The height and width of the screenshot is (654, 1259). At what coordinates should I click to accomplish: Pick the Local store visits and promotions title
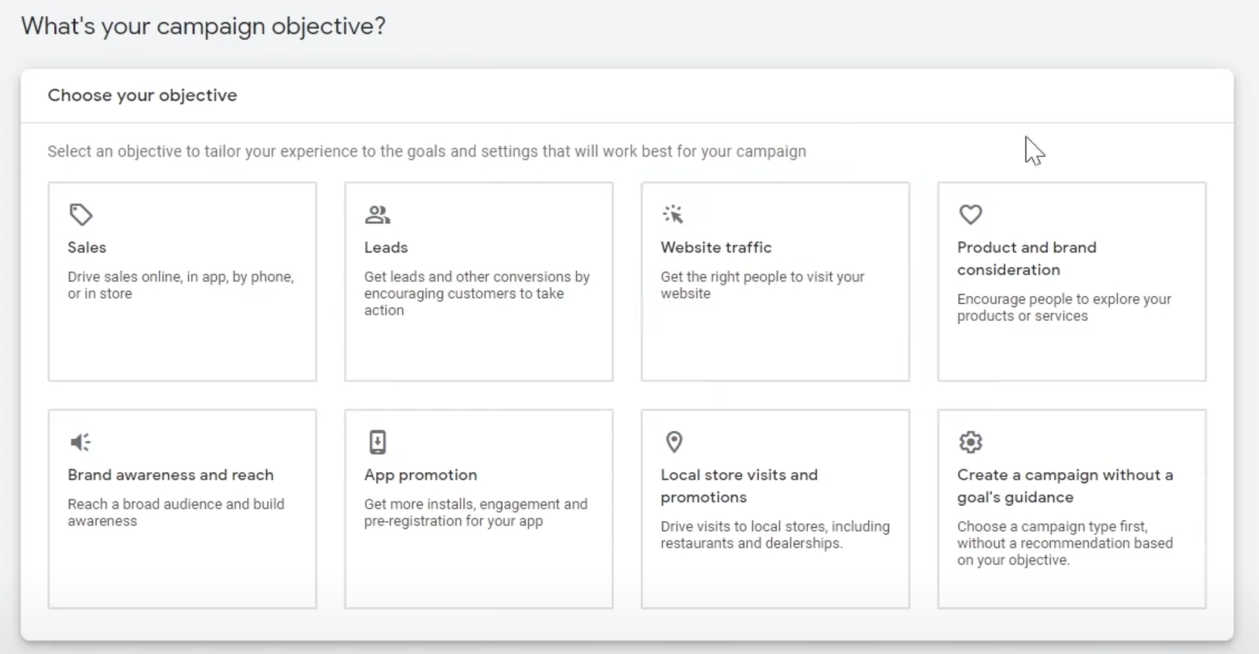[739, 486]
